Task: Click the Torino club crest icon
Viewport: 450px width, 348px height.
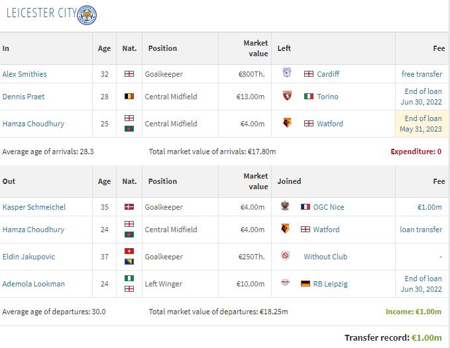Action: click(287, 95)
